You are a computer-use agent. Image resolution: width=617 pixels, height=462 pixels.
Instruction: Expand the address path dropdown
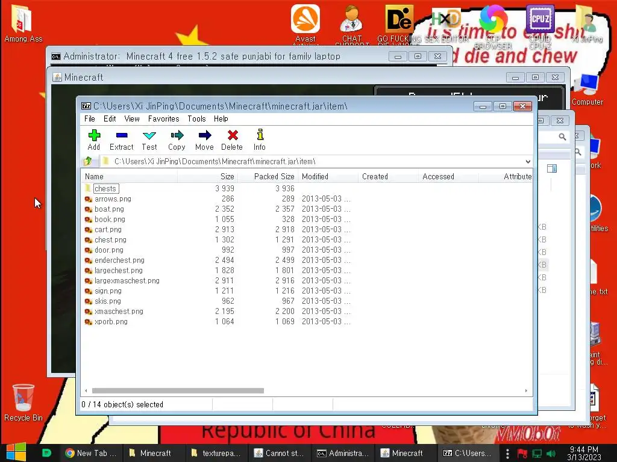528,161
